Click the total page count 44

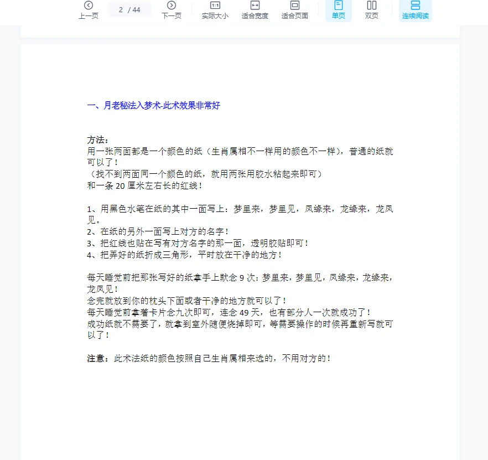pyautogui.click(x=136, y=9)
